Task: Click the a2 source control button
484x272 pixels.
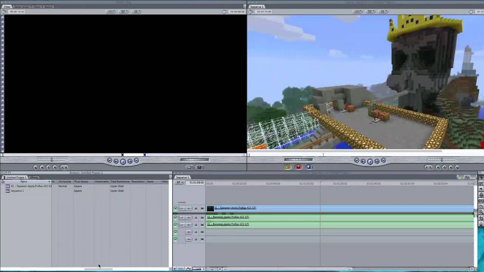Action: point(182,225)
